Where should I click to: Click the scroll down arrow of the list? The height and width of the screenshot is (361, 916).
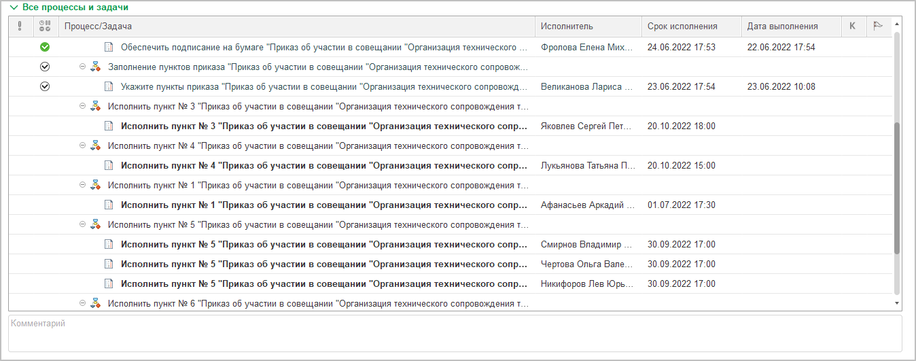(897, 303)
